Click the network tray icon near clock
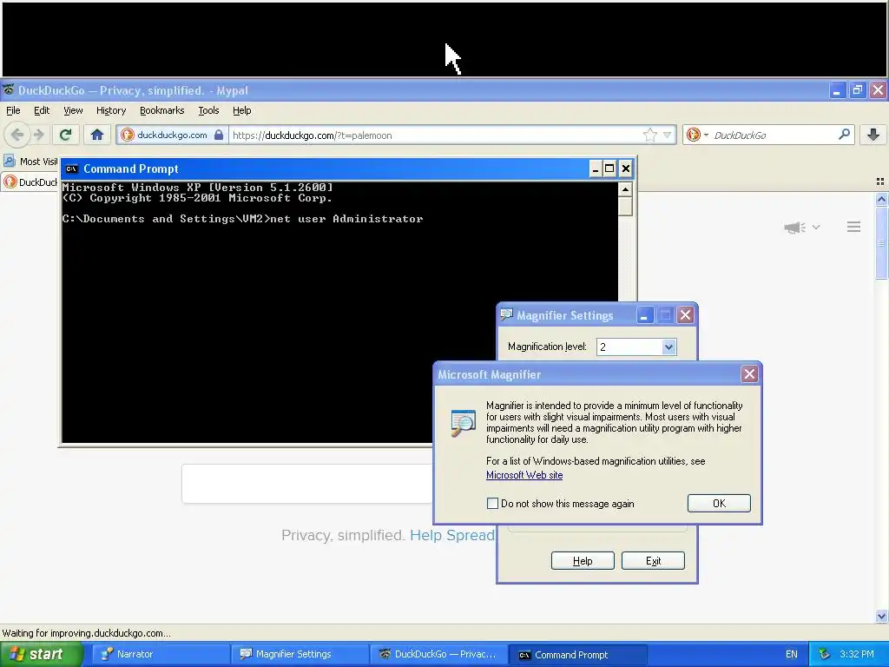 [x=824, y=654]
